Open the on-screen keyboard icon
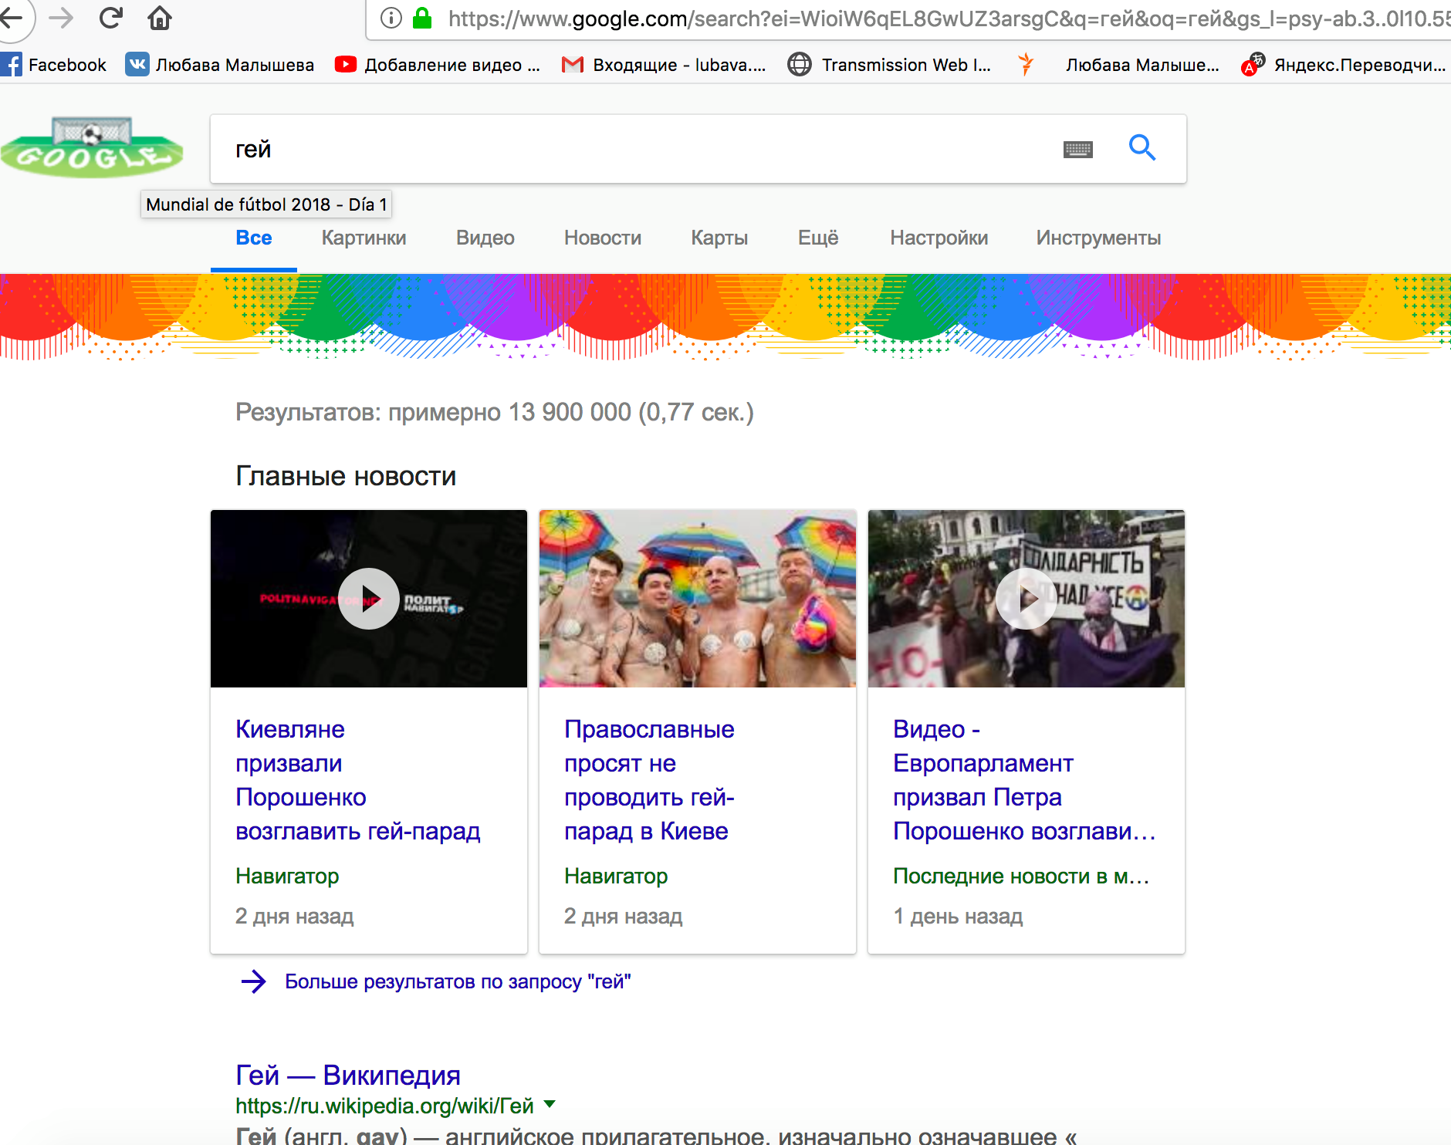 click(1077, 149)
